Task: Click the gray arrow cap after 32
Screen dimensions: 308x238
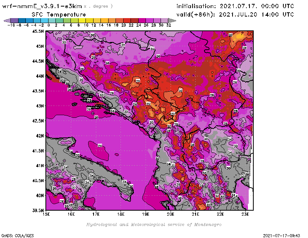Action: point(172,20)
